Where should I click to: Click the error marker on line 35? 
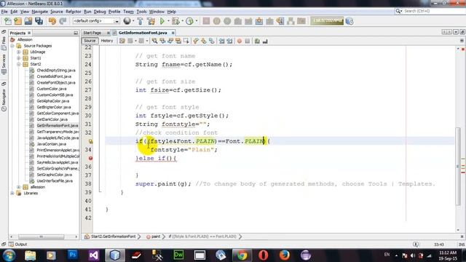[90, 159]
